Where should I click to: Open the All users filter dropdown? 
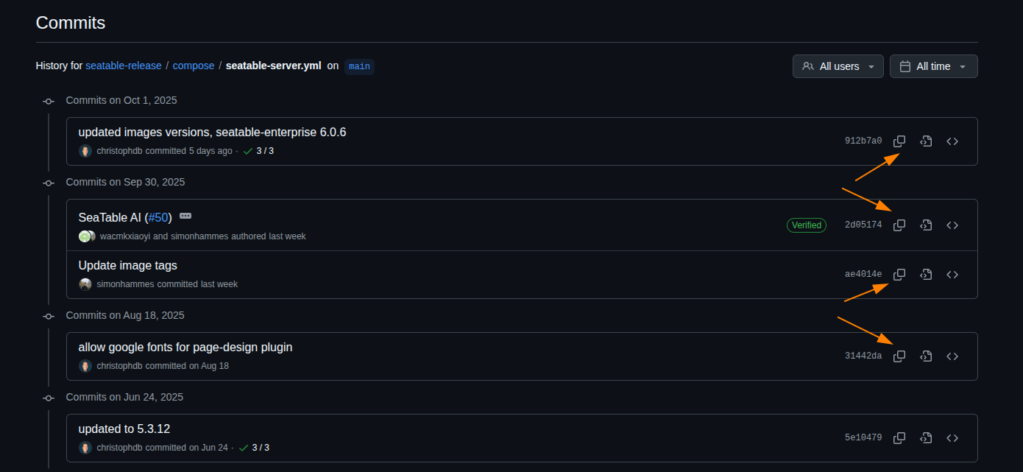pyautogui.click(x=838, y=66)
